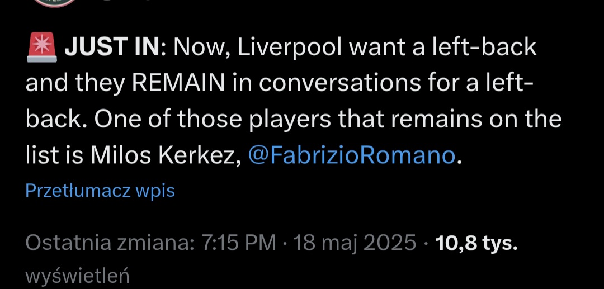Open the 10,8 tys. view count
Screen dimensions: 604x289
click(x=475, y=243)
